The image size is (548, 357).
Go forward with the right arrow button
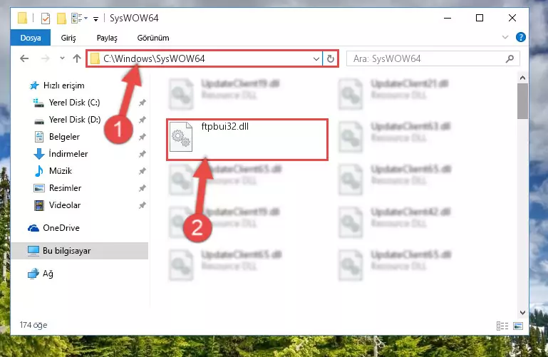pos(45,58)
